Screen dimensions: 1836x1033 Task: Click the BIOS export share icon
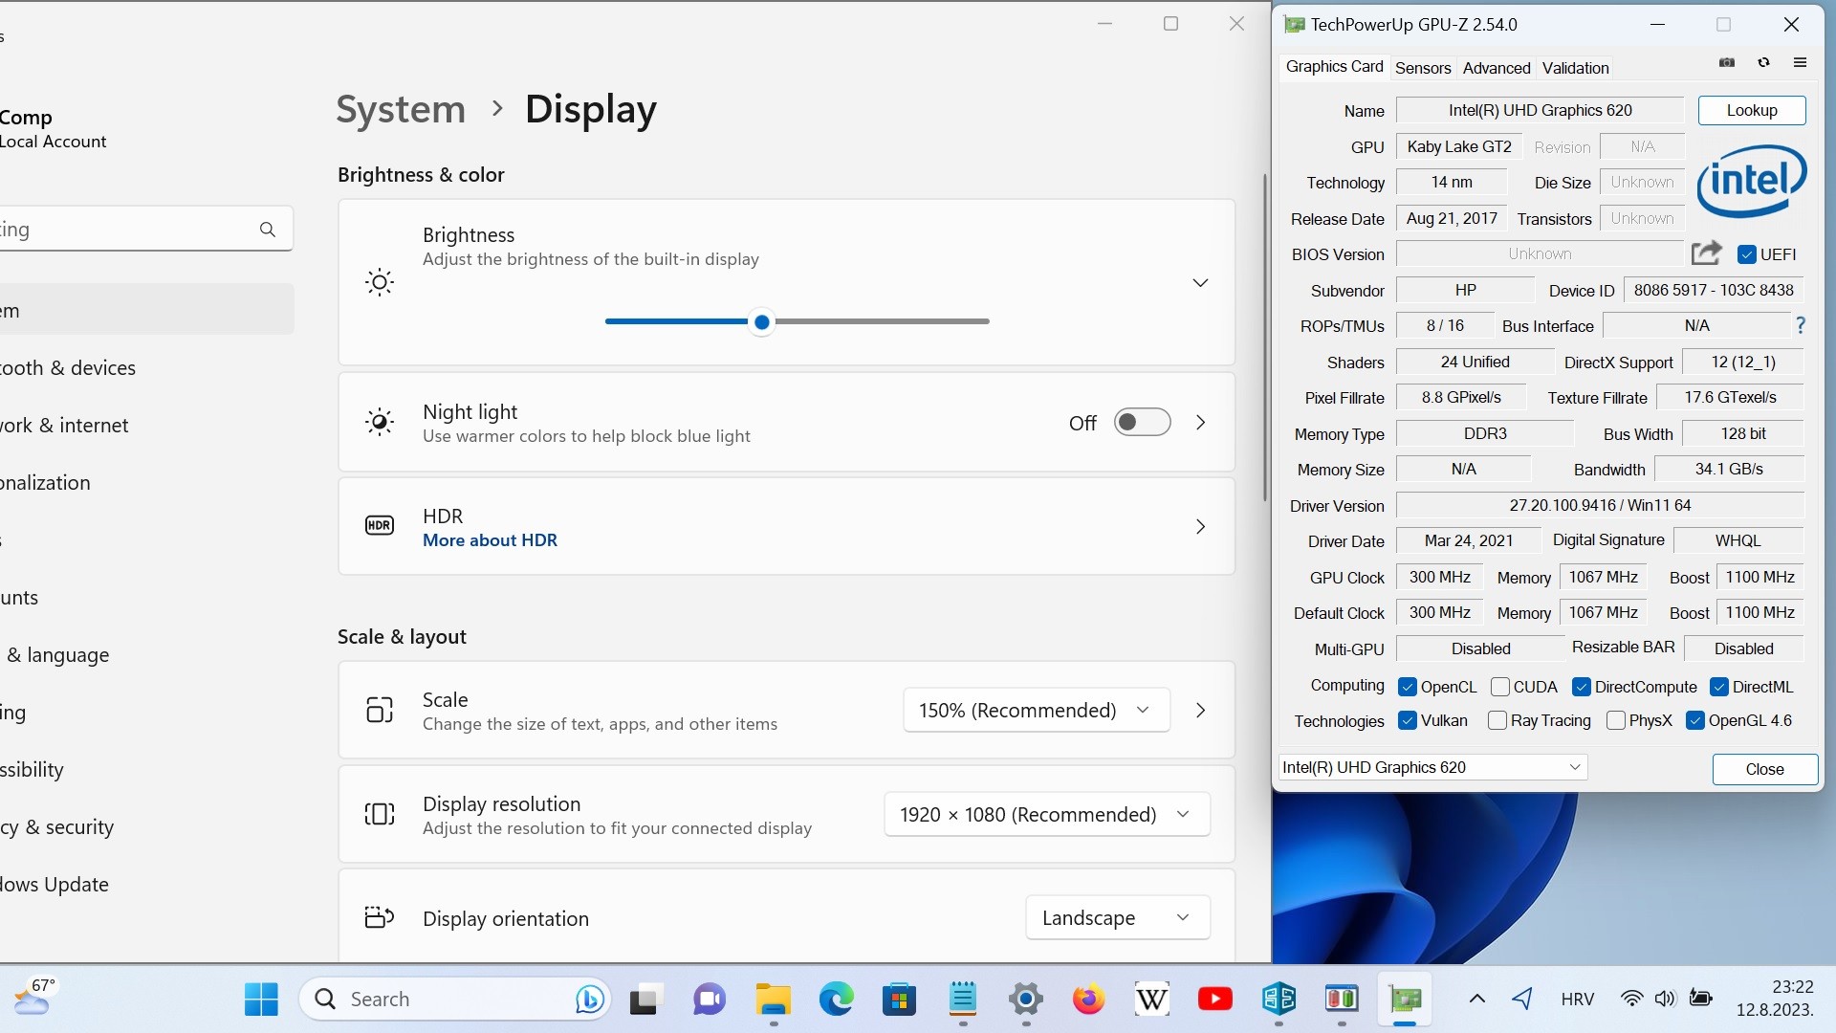click(x=1706, y=253)
